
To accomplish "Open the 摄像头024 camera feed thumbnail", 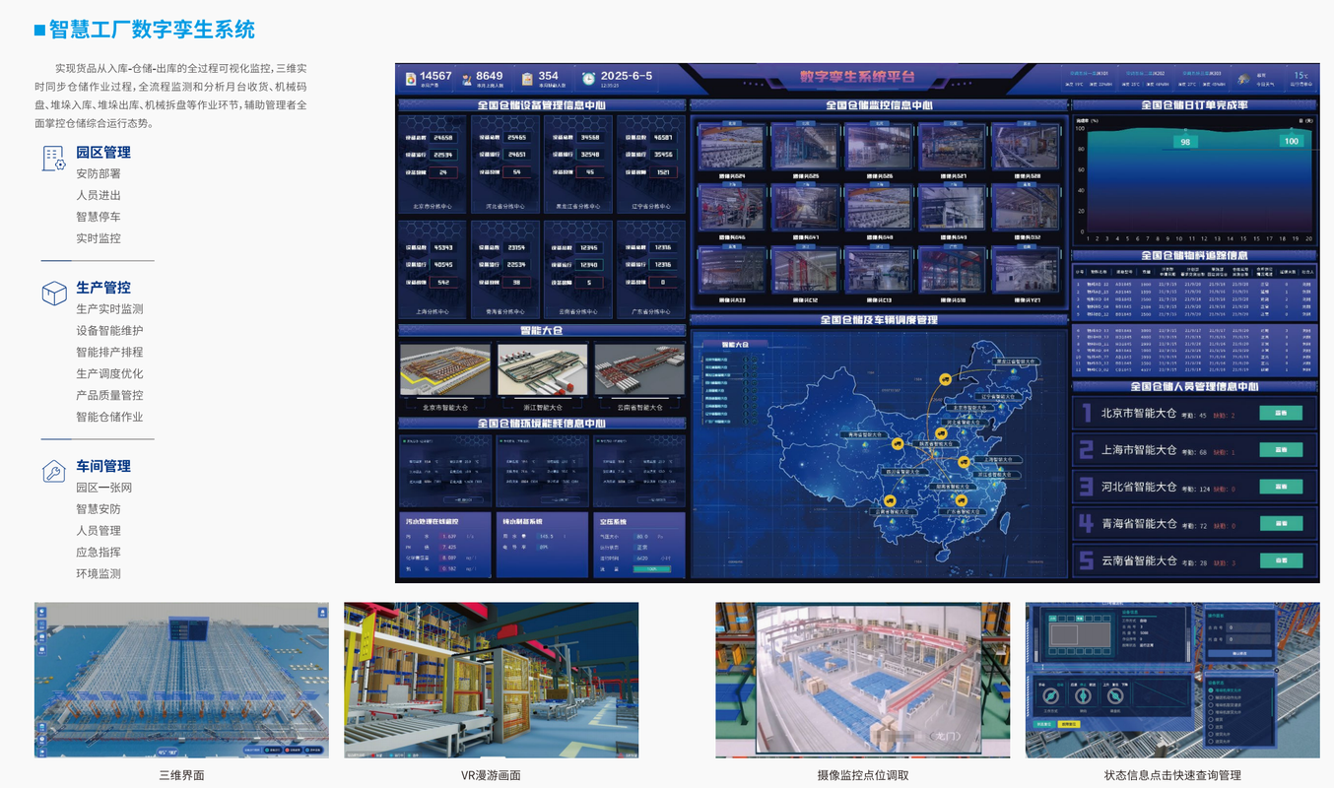I will (x=730, y=147).
